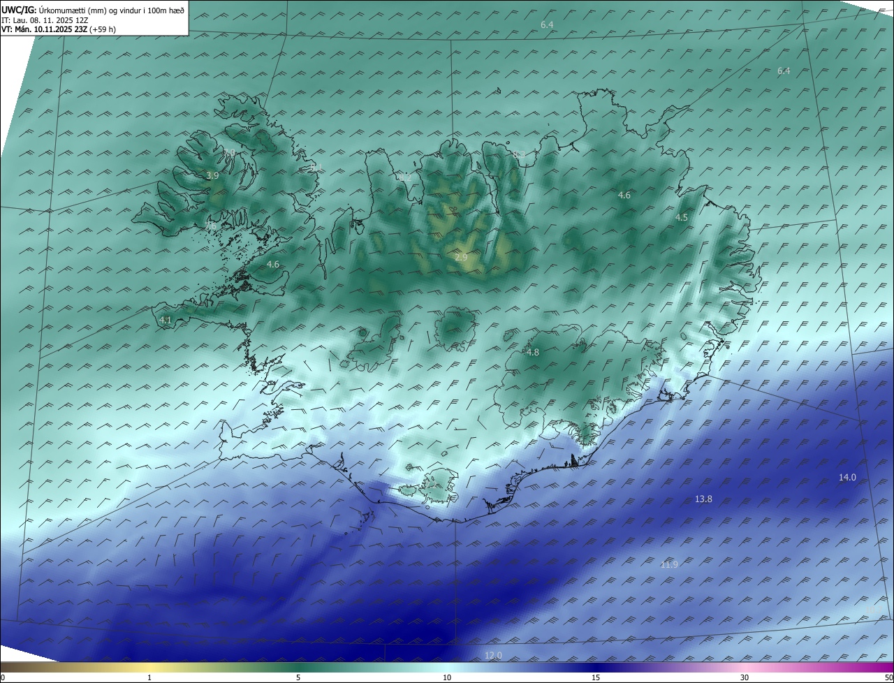The width and height of the screenshot is (894, 683).
Task: Click the valid time line "VT: Mán. 10.11.2025 23Z (+59 h)"
Action: point(59,29)
